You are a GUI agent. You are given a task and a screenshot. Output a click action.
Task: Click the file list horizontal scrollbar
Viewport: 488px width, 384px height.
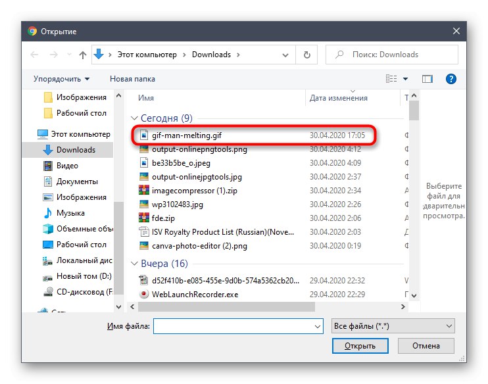click(226, 306)
